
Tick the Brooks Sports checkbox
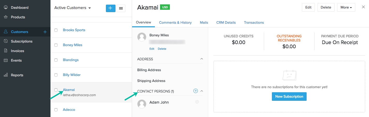[56, 30]
